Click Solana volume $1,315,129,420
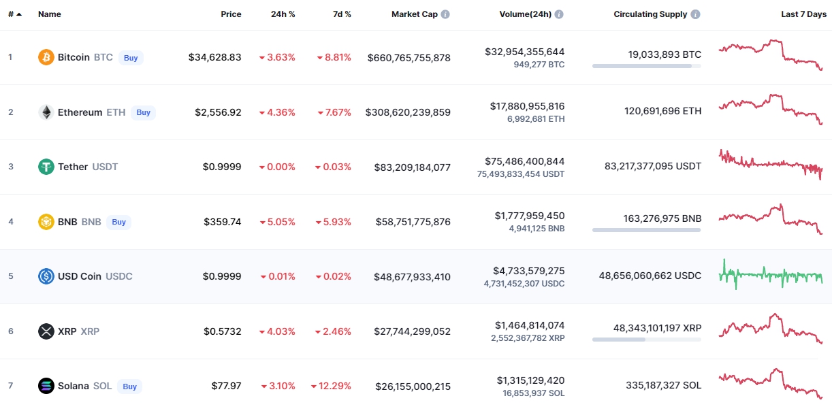The image size is (832, 411). click(x=530, y=380)
